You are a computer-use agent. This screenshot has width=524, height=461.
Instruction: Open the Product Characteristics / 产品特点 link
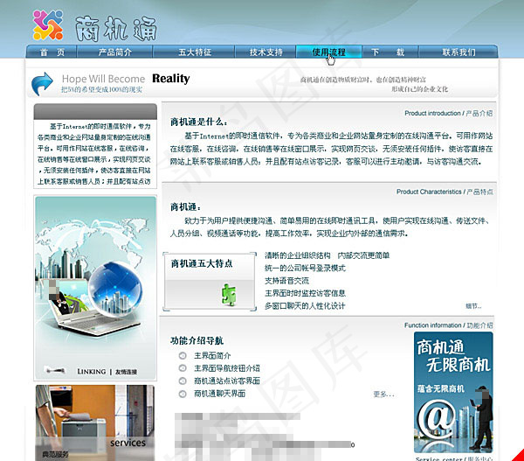click(x=445, y=192)
